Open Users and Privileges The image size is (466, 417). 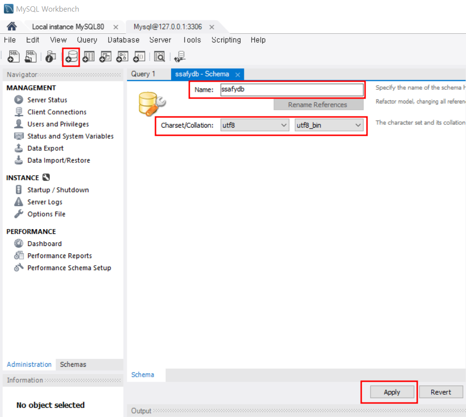tap(58, 124)
